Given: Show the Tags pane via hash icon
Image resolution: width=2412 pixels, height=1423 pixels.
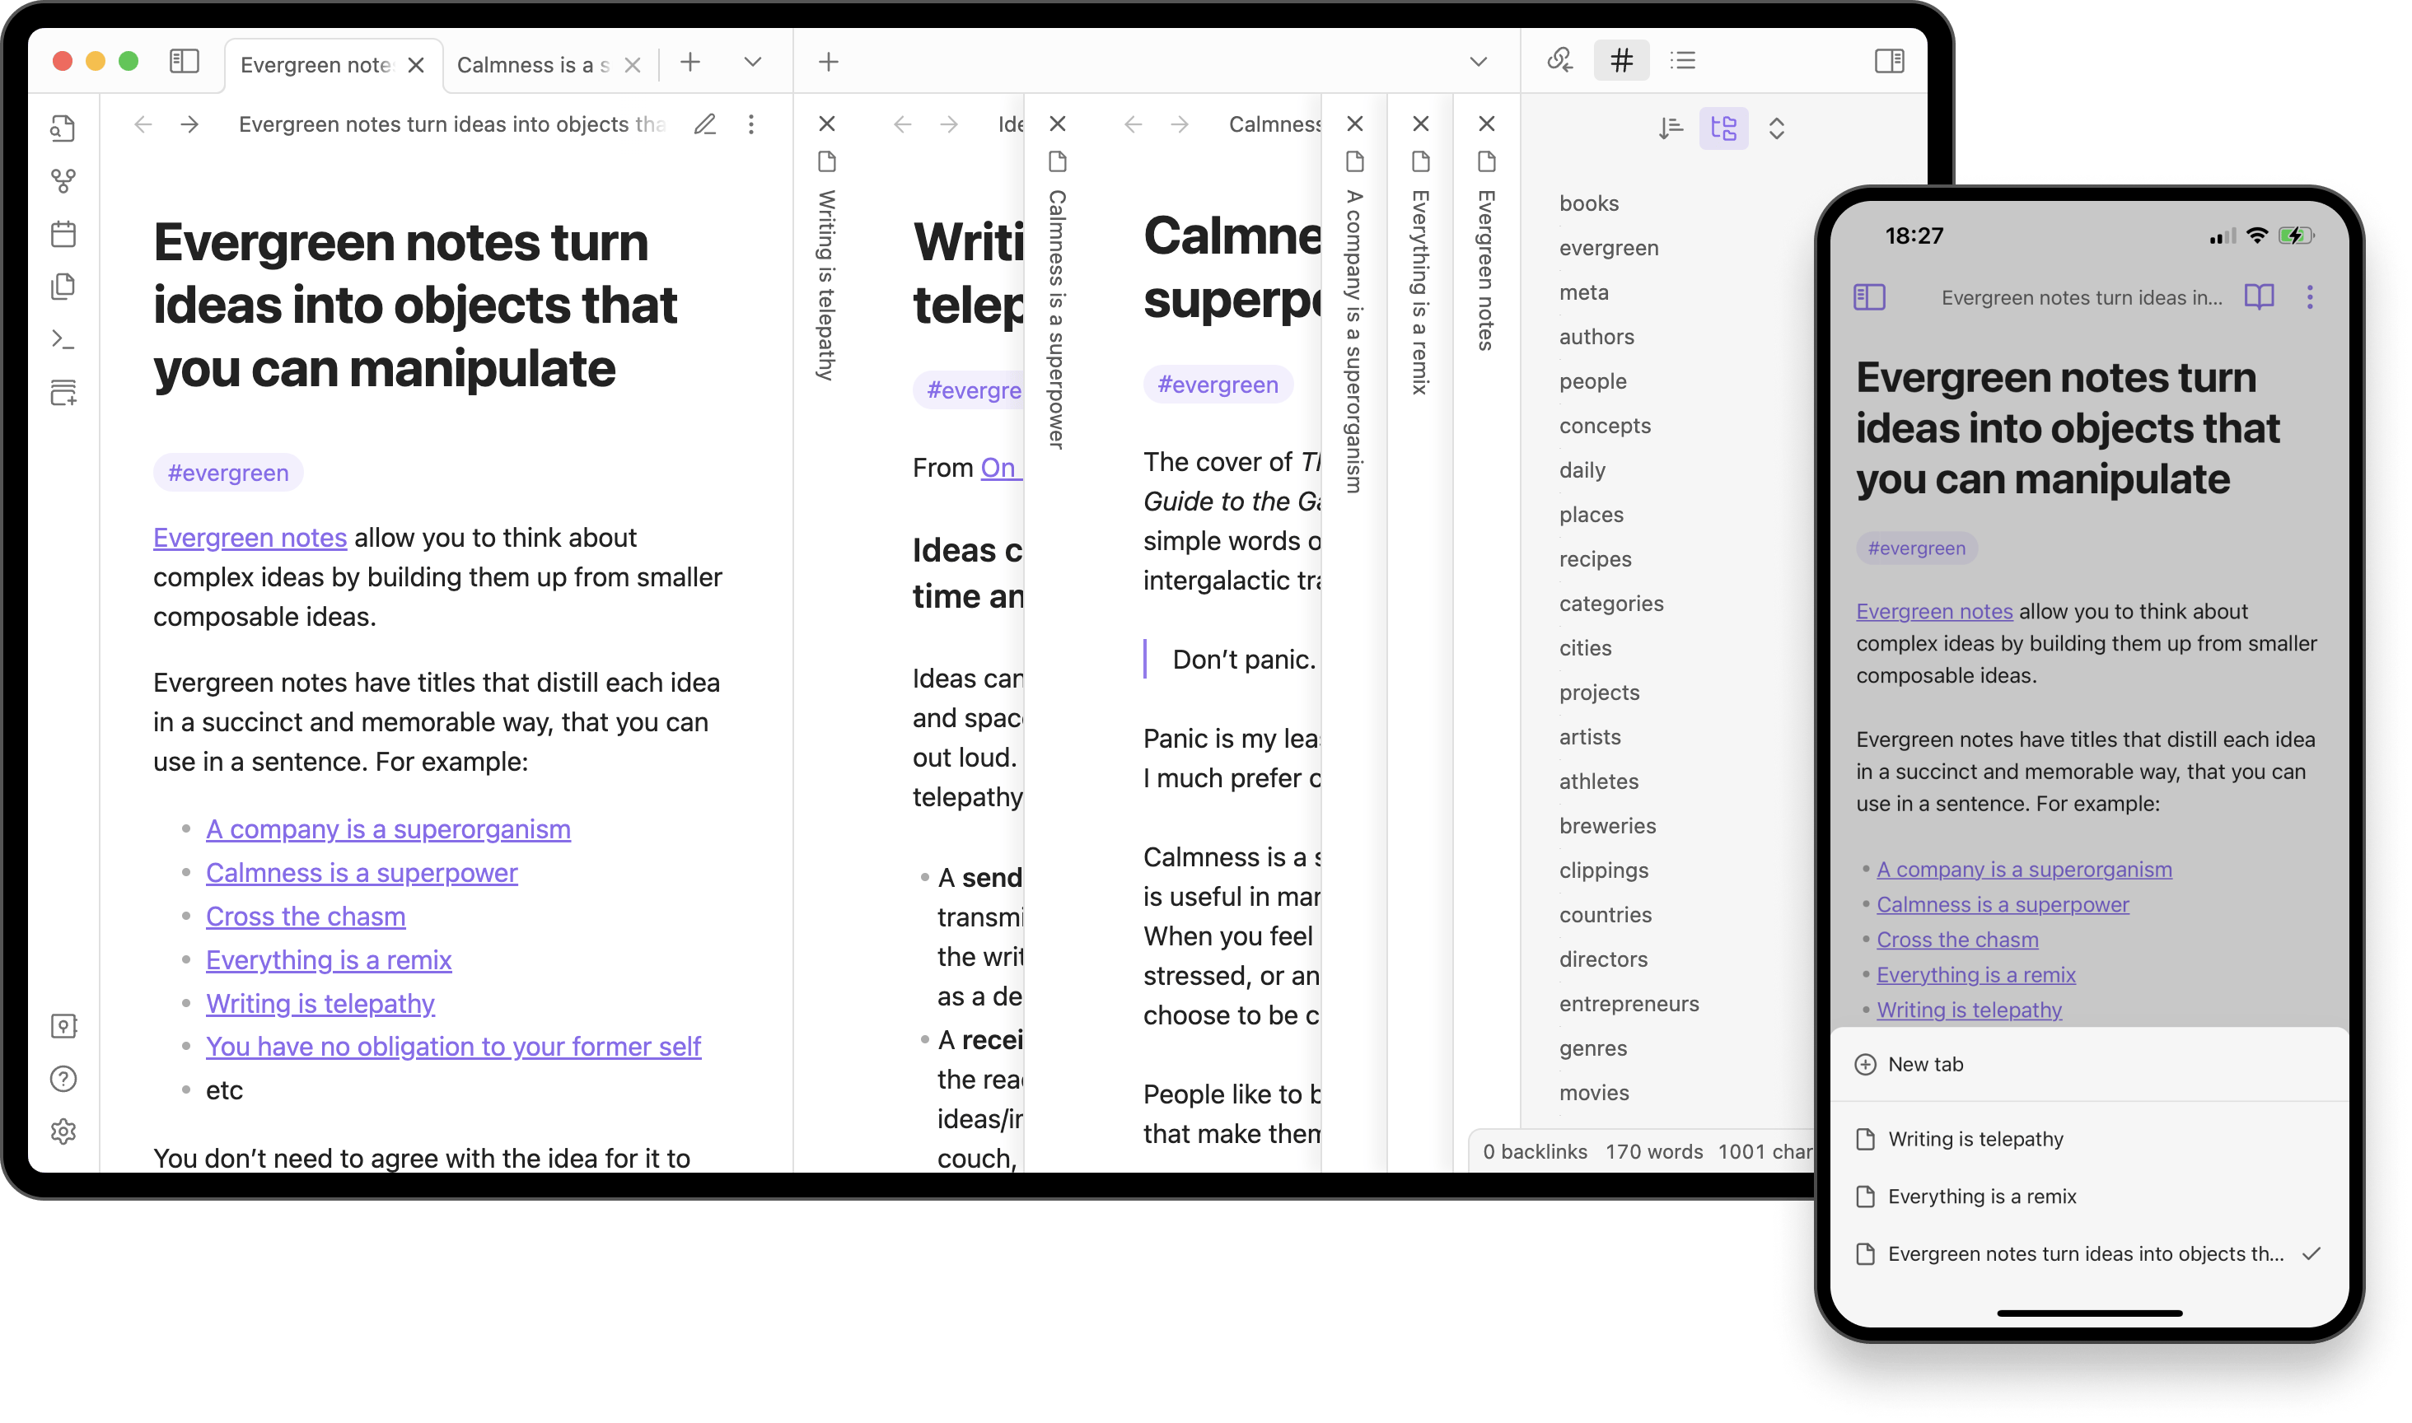Looking at the screenshot, I should click(1622, 62).
